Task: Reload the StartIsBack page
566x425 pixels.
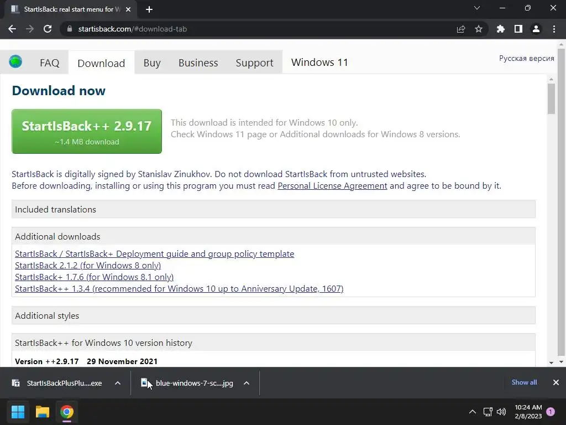Action: 48,29
